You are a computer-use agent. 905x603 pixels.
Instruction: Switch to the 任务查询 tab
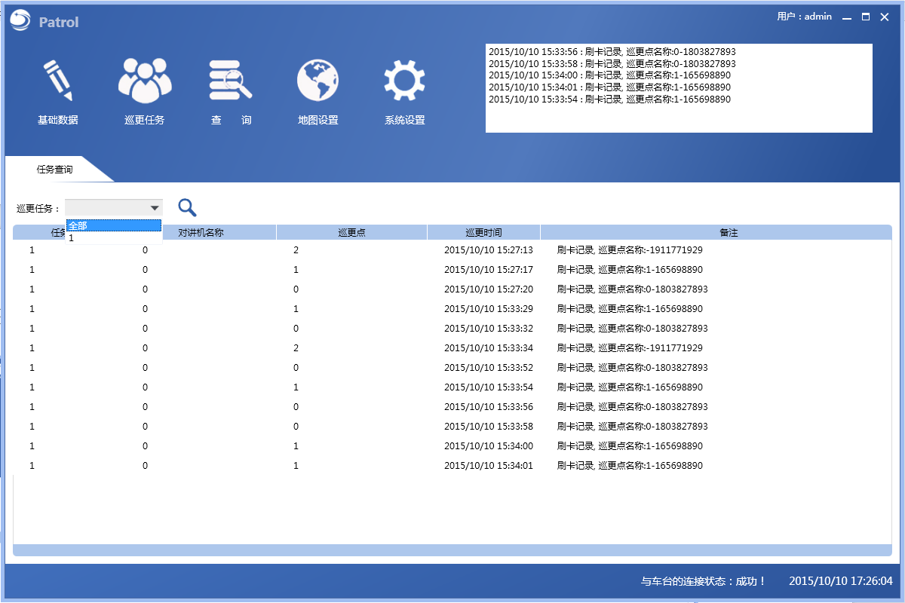pyautogui.click(x=55, y=170)
